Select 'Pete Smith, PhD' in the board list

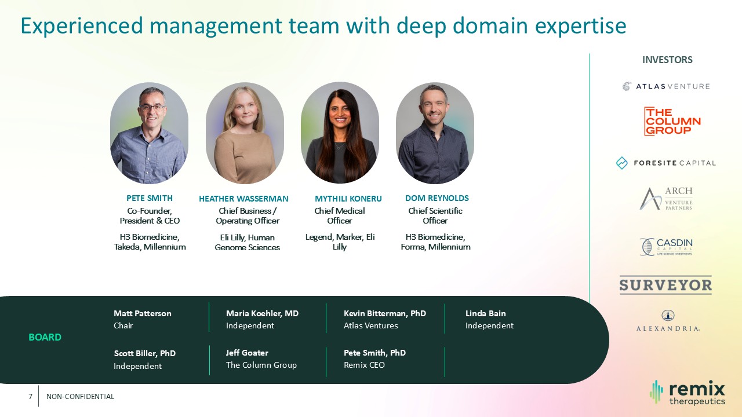[x=374, y=353]
